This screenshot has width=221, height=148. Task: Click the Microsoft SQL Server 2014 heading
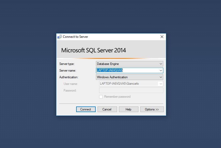pyautogui.click(x=94, y=50)
